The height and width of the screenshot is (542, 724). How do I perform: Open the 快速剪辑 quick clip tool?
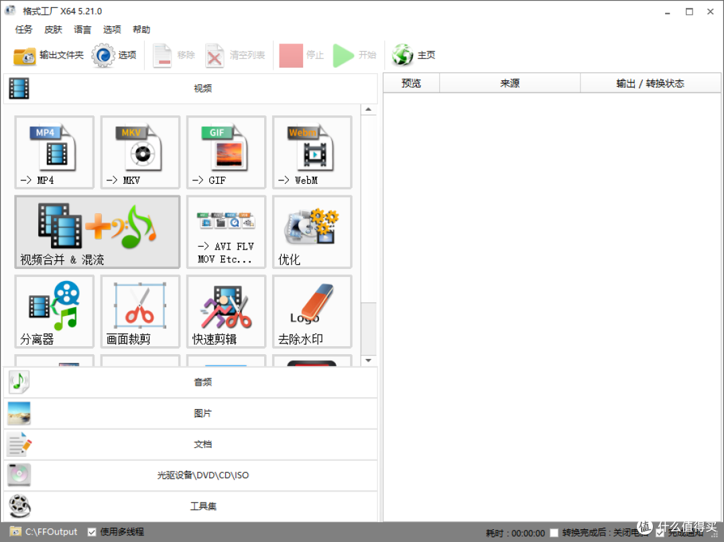point(227,311)
